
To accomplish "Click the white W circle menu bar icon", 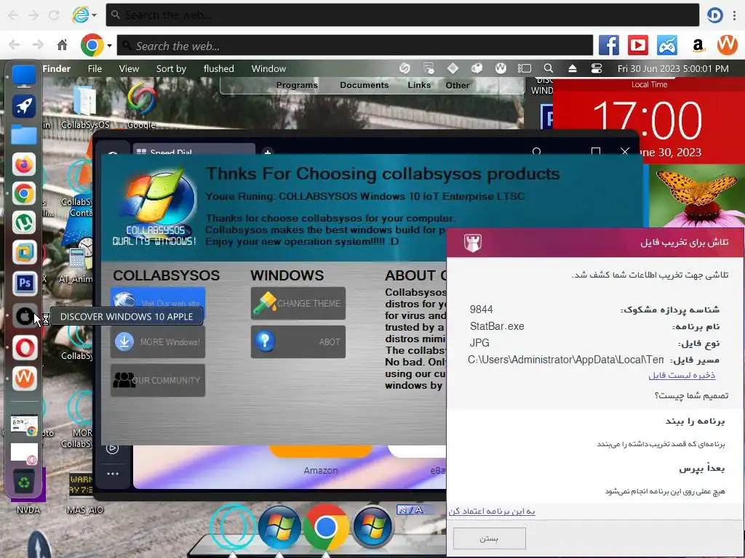I will [501, 68].
